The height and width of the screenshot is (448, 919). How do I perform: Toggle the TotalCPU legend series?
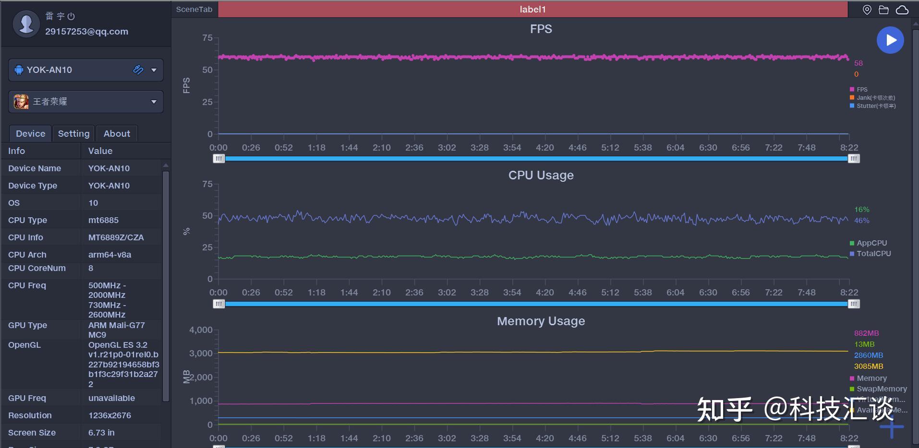(870, 254)
